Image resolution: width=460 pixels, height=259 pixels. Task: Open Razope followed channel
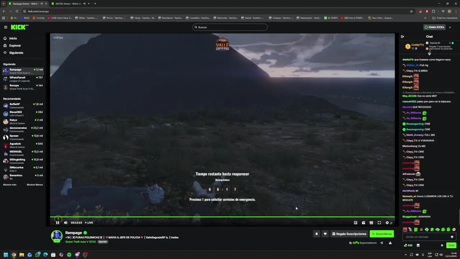[x=23, y=87]
